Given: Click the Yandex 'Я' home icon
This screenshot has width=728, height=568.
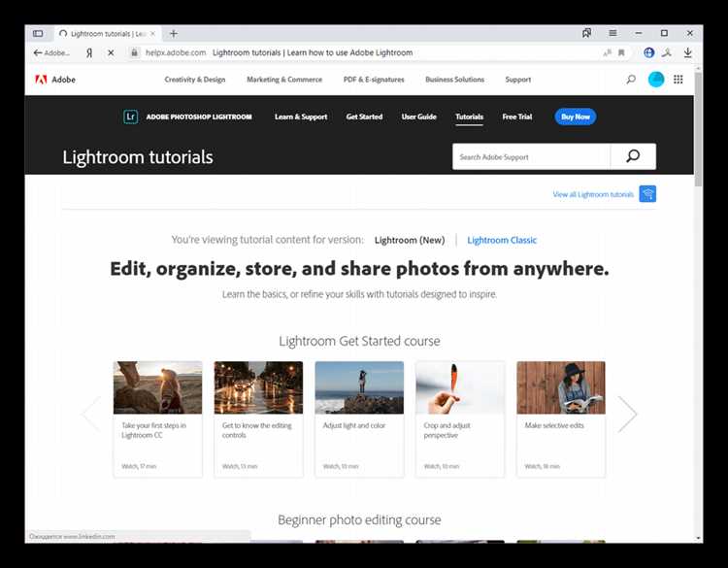Looking at the screenshot, I should pyautogui.click(x=89, y=52).
